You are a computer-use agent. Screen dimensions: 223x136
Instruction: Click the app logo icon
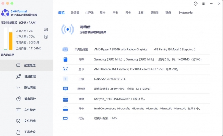click(x=5, y=13)
